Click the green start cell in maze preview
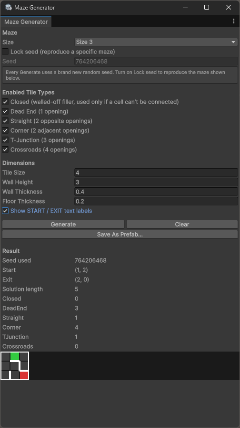The height and width of the screenshot is (428, 240). coord(15,356)
